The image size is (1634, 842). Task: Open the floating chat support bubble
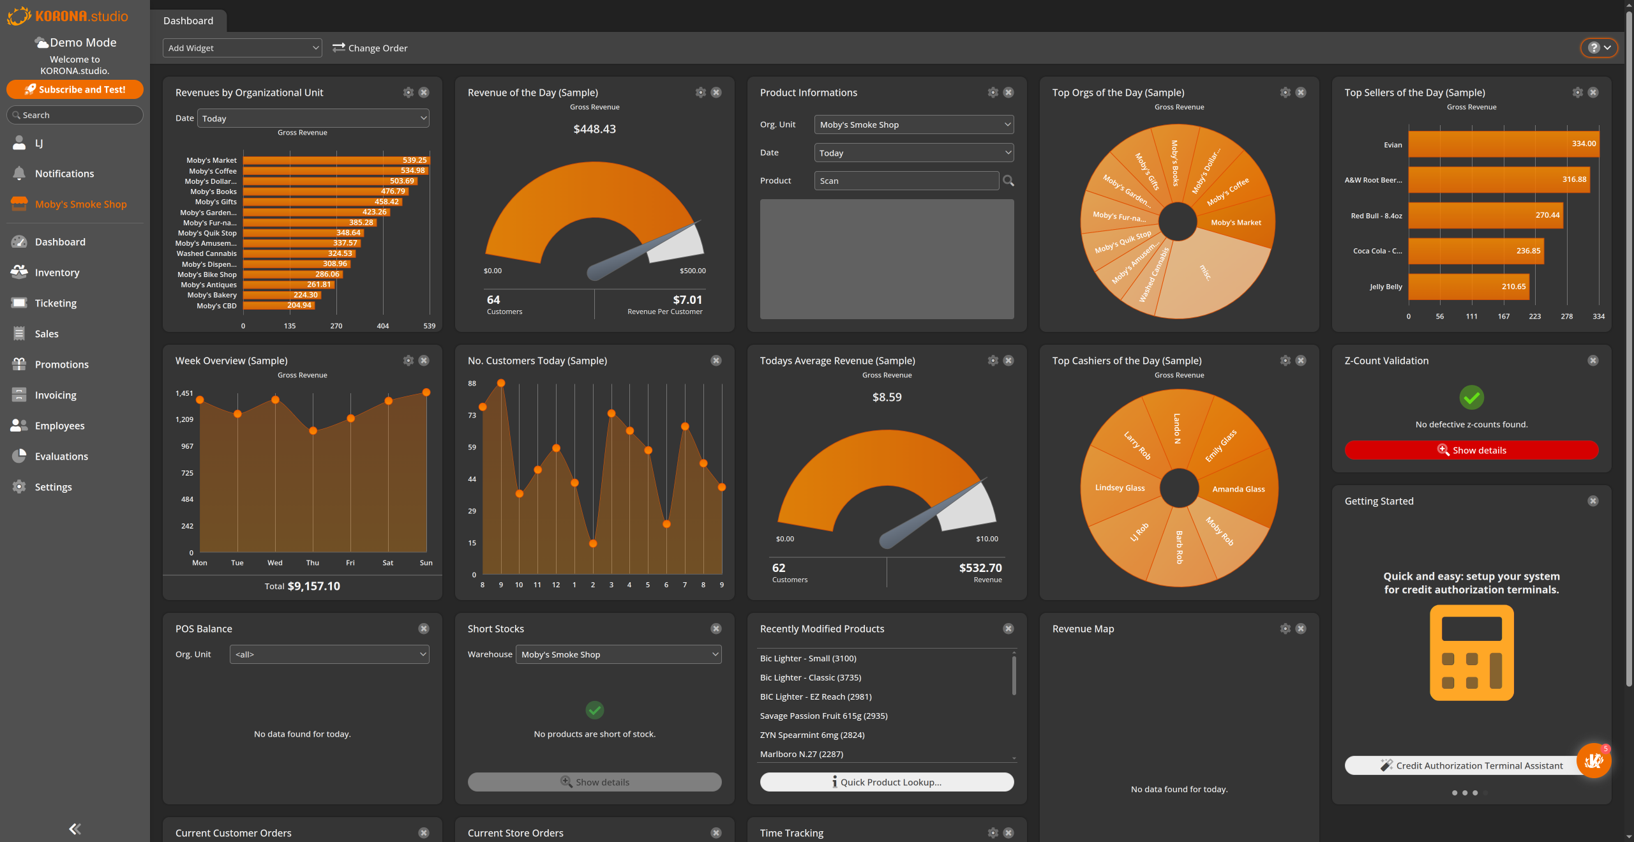tap(1594, 760)
